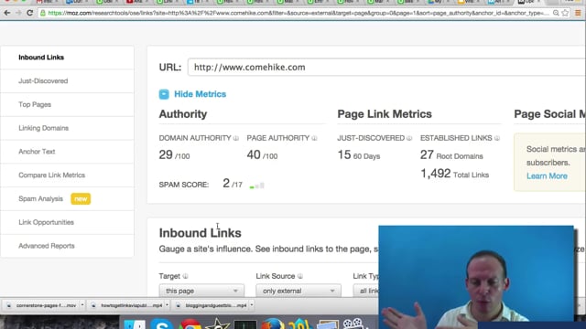Open the Chrome hamburger menu
This screenshot has width=586, height=329.
(578, 13)
